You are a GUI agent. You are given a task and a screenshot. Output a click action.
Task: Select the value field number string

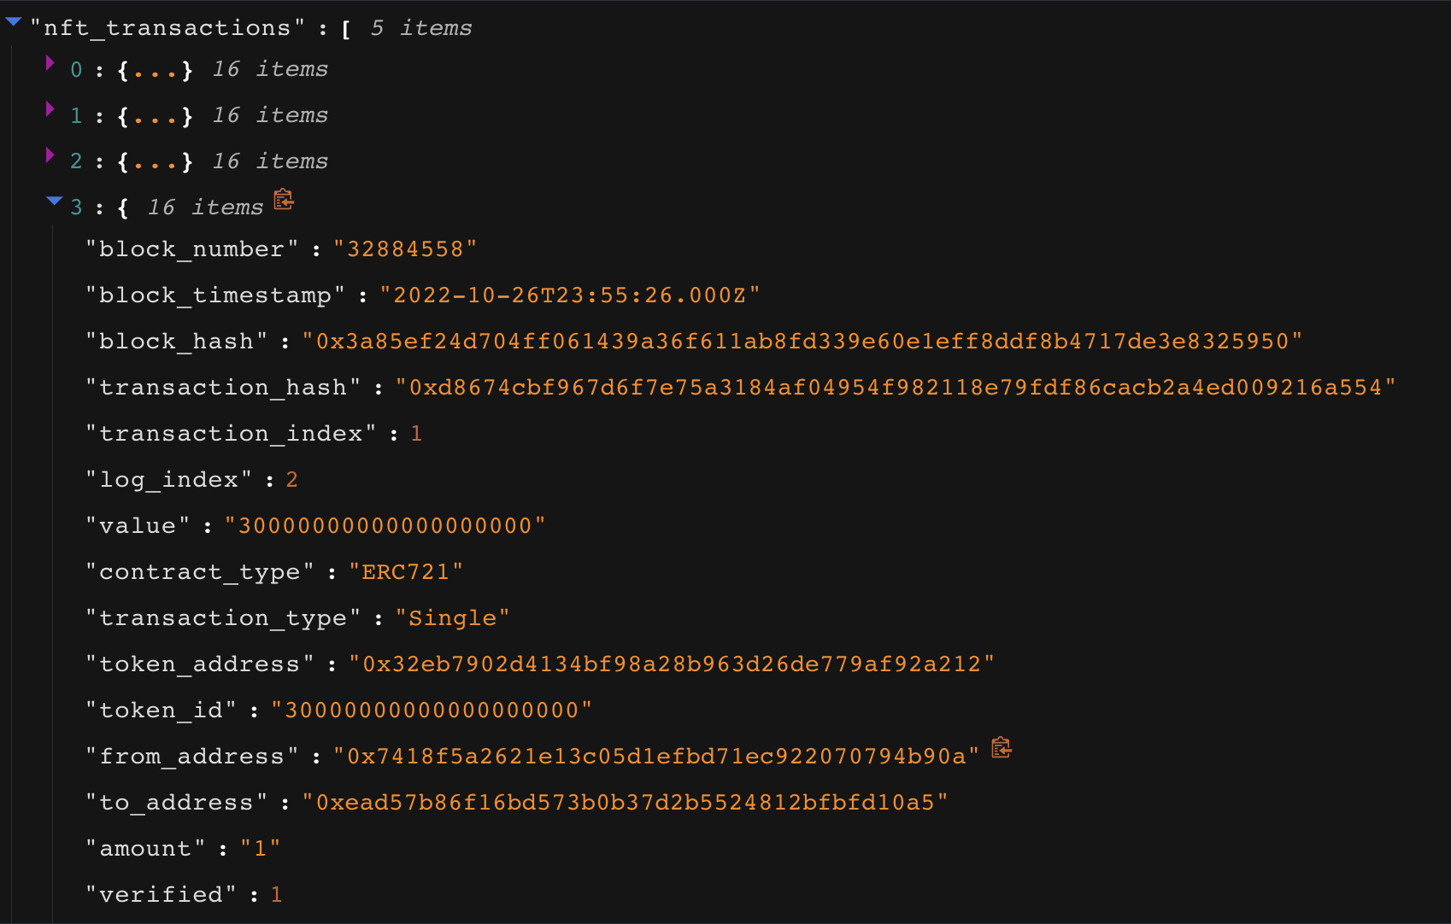pyautogui.click(x=385, y=526)
